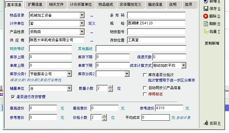Click the 返回 (Return) exit icon
The width and height of the screenshot is (229, 133).
206,123
